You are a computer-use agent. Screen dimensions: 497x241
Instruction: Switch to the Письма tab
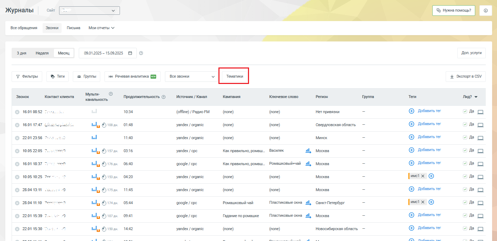(74, 28)
